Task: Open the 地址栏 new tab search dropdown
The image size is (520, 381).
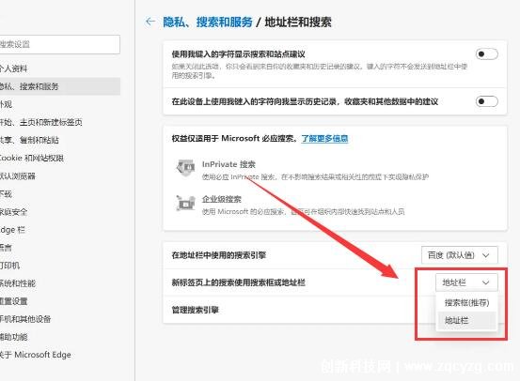Action: click(x=466, y=282)
